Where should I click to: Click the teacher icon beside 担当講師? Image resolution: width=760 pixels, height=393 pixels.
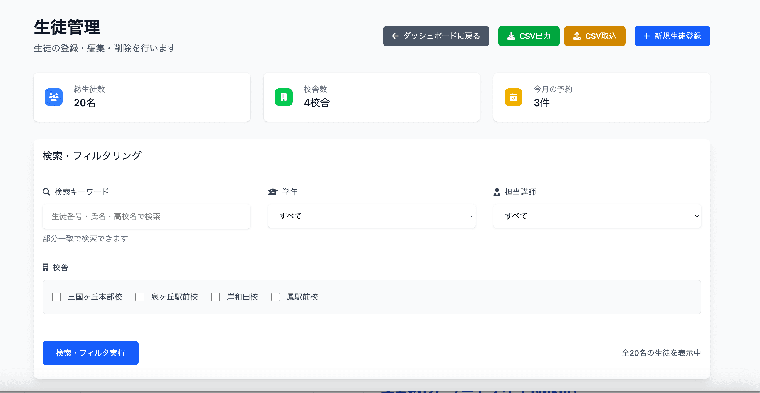click(x=497, y=192)
